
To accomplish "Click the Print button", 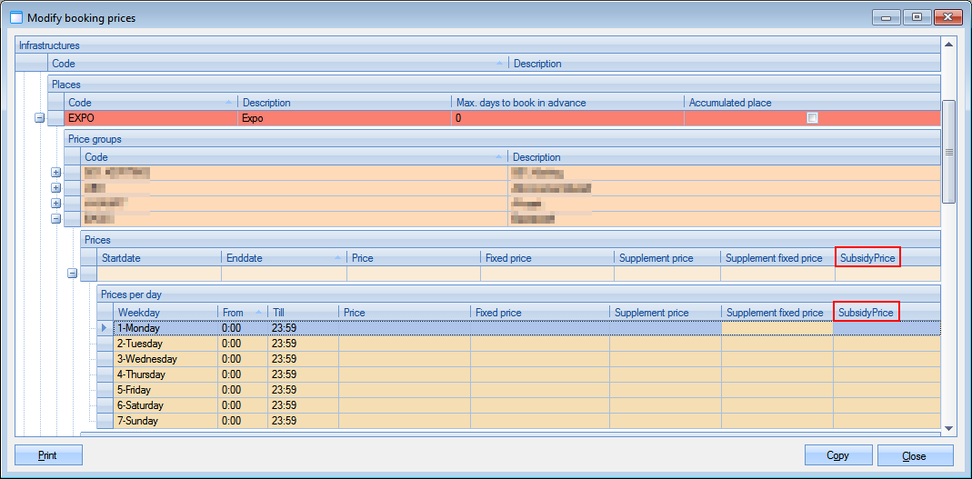I will (x=48, y=455).
